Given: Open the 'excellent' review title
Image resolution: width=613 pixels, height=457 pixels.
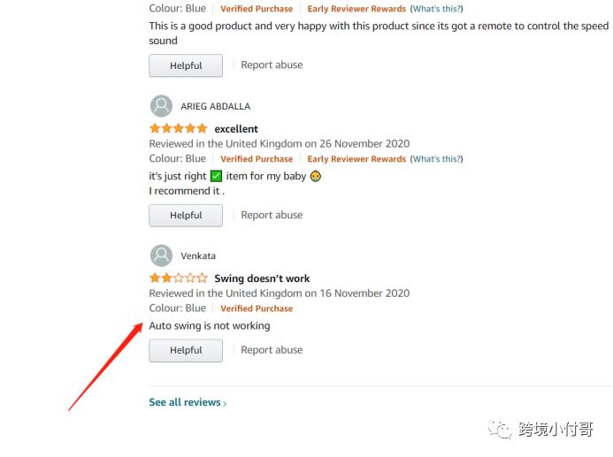Looking at the screenshot, I should click(236, 129).
